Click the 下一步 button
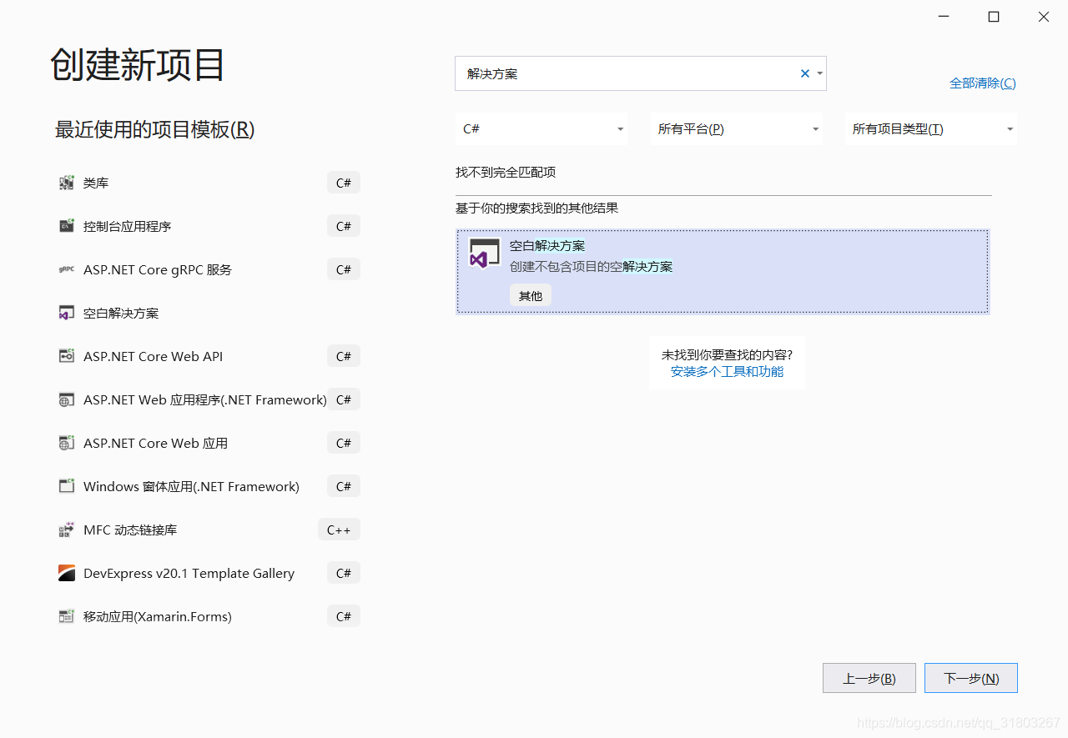1068x738 pixels. tap(971, 678)
